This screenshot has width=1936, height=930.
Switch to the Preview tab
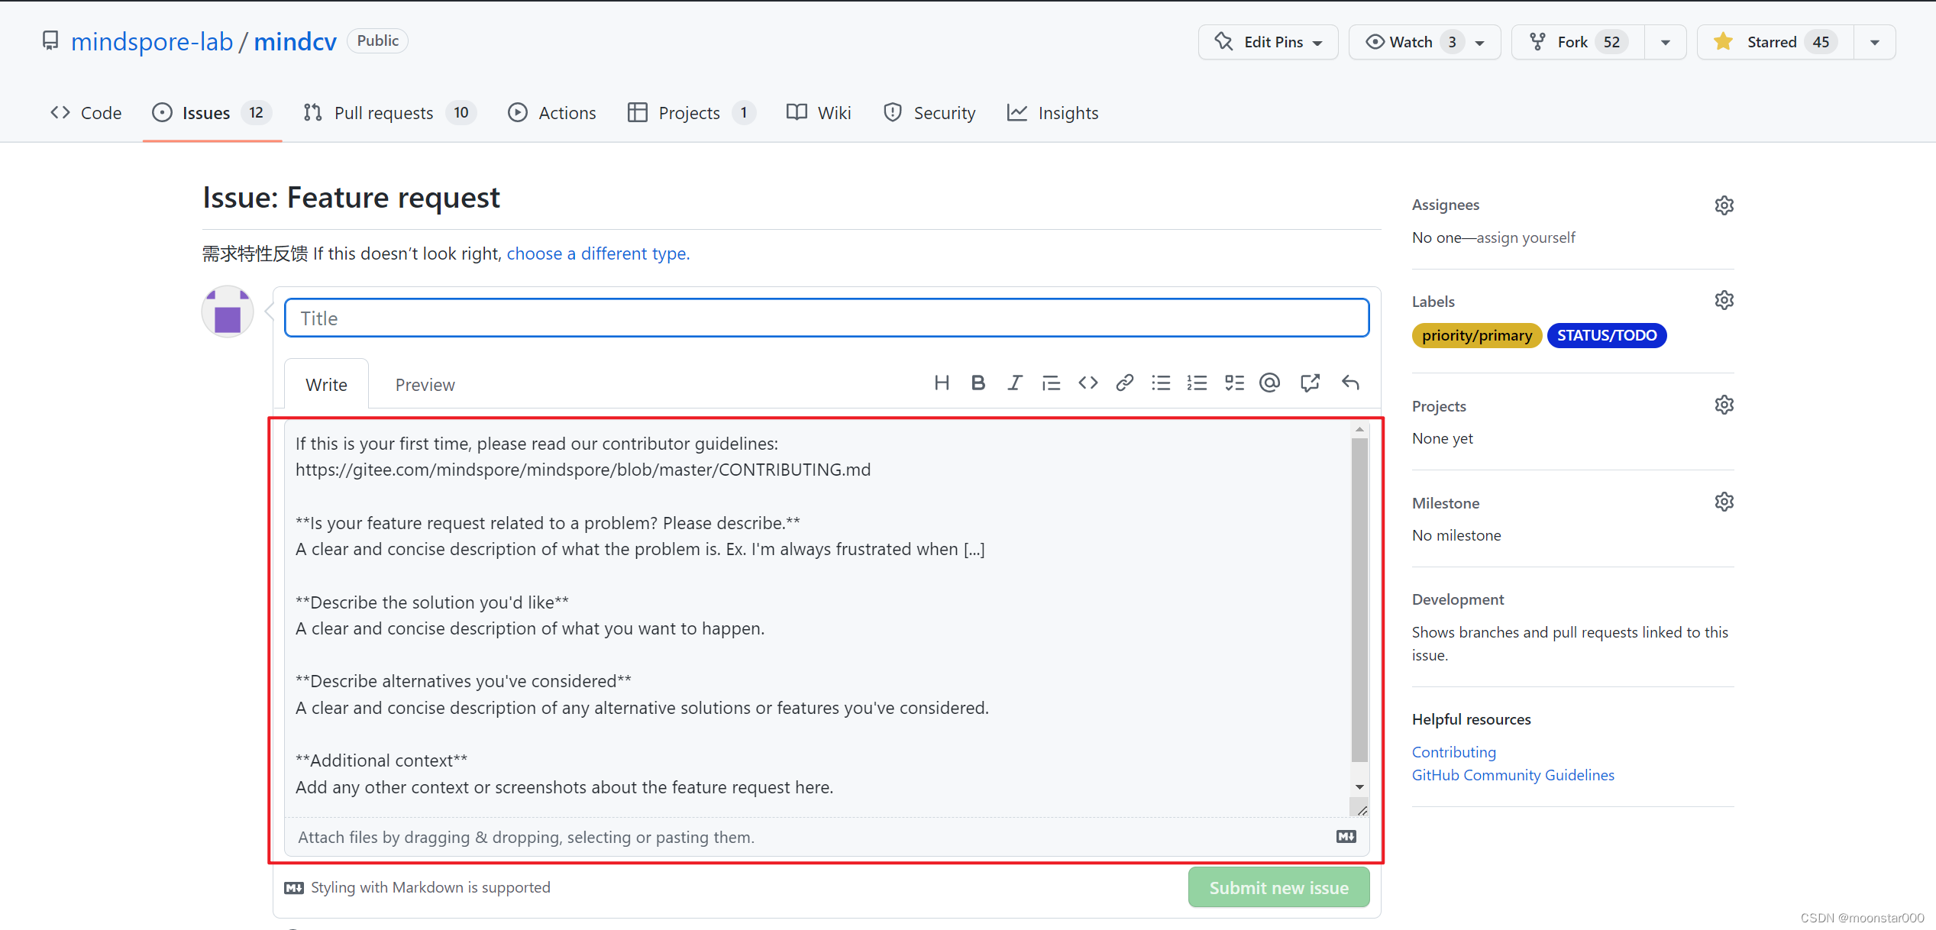(x=425, y=384)
